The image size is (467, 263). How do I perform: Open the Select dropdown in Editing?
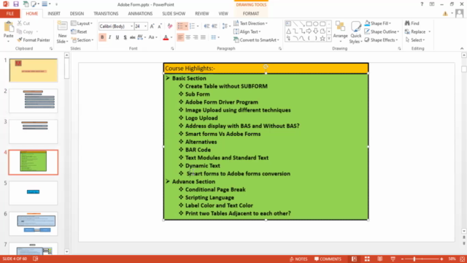415,40
